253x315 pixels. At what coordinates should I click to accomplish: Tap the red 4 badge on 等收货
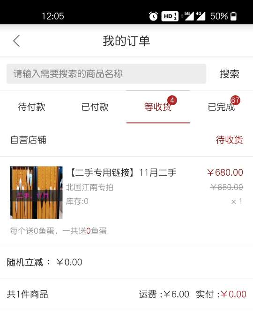click(x=172, y=100)
